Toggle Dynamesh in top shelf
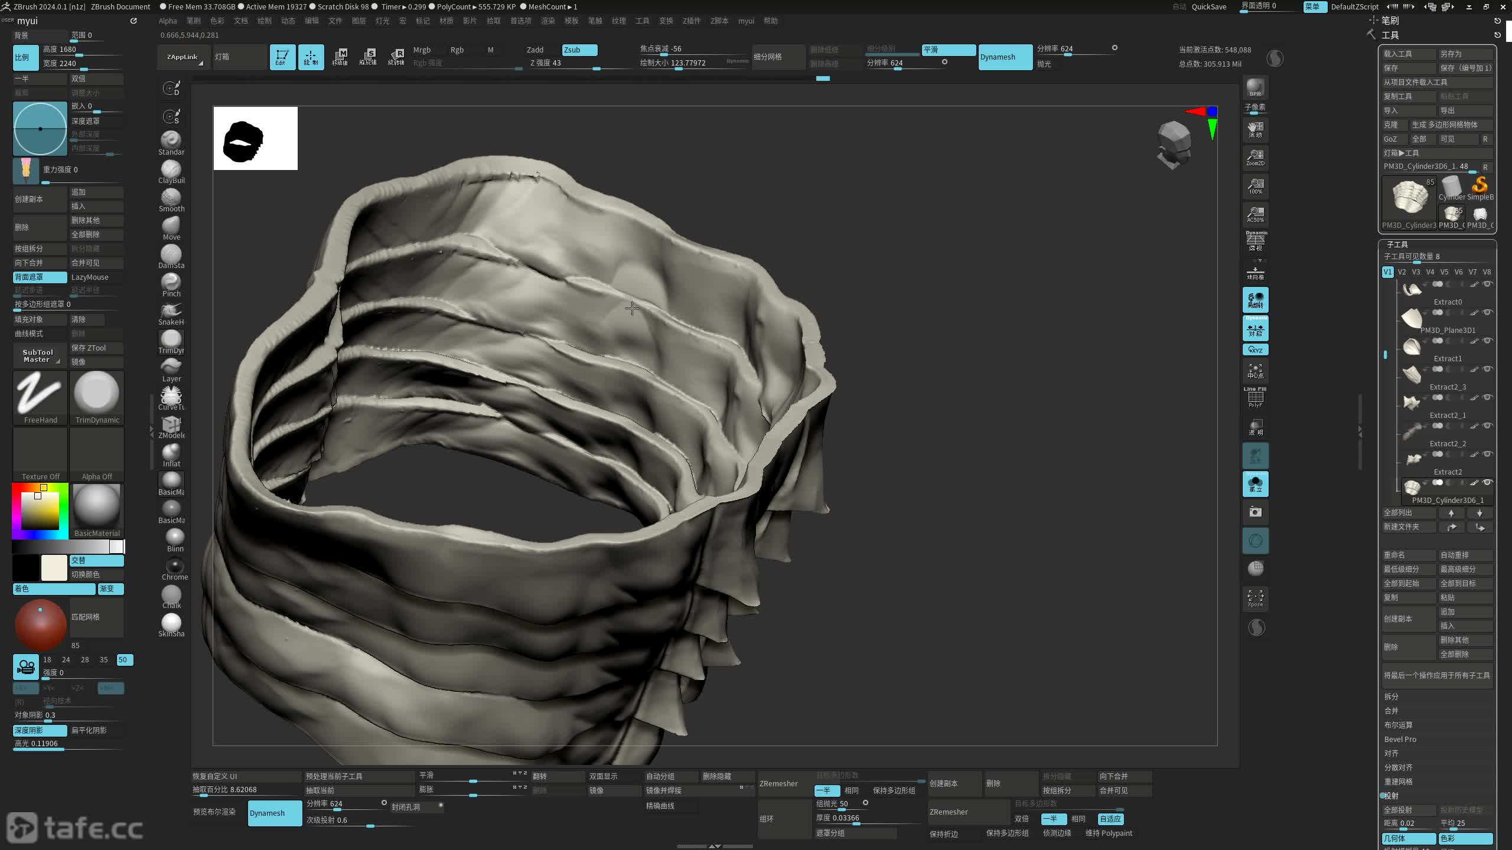Screen dimensions: 1512x850 click(1005, 57)
